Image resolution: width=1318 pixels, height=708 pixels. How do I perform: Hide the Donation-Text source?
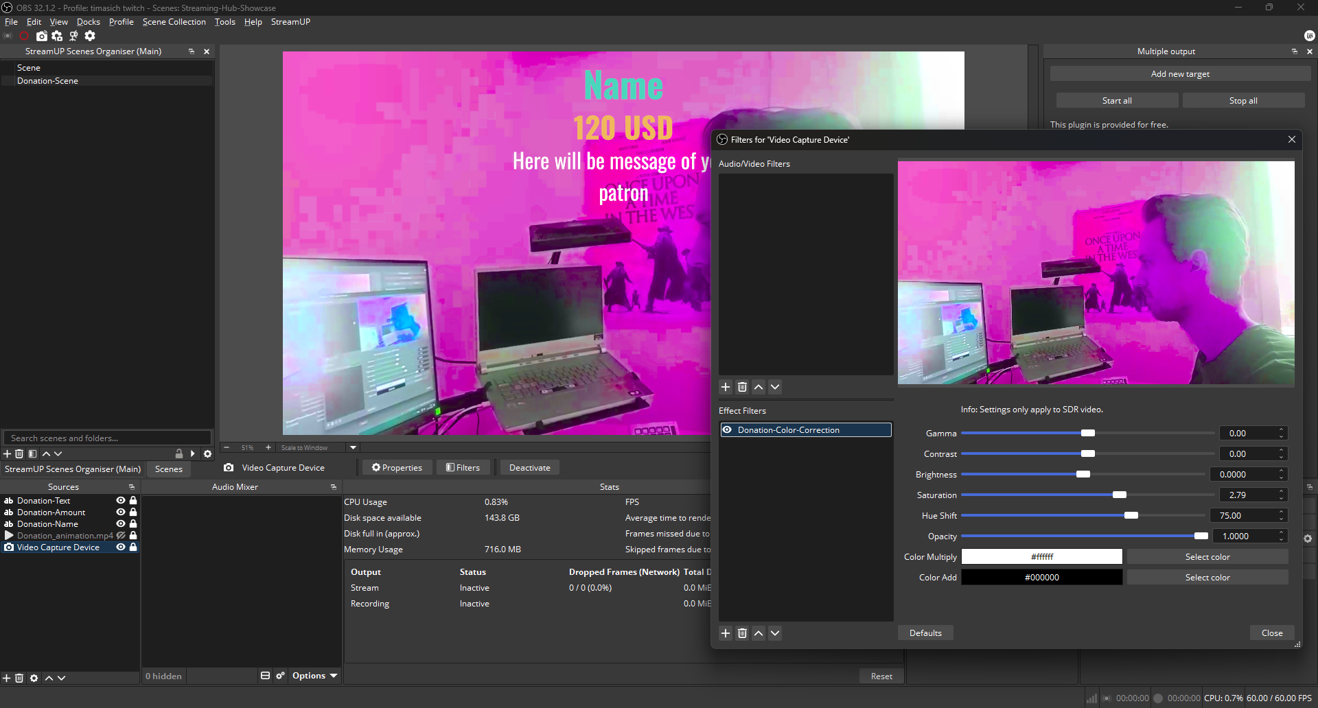pyautogui.click(x=121, y=501)
